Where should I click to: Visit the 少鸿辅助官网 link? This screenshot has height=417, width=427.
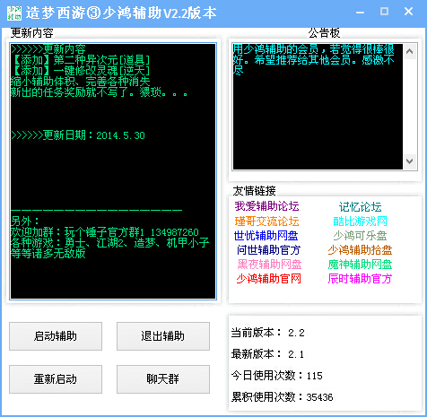click(x=268, y=279)
